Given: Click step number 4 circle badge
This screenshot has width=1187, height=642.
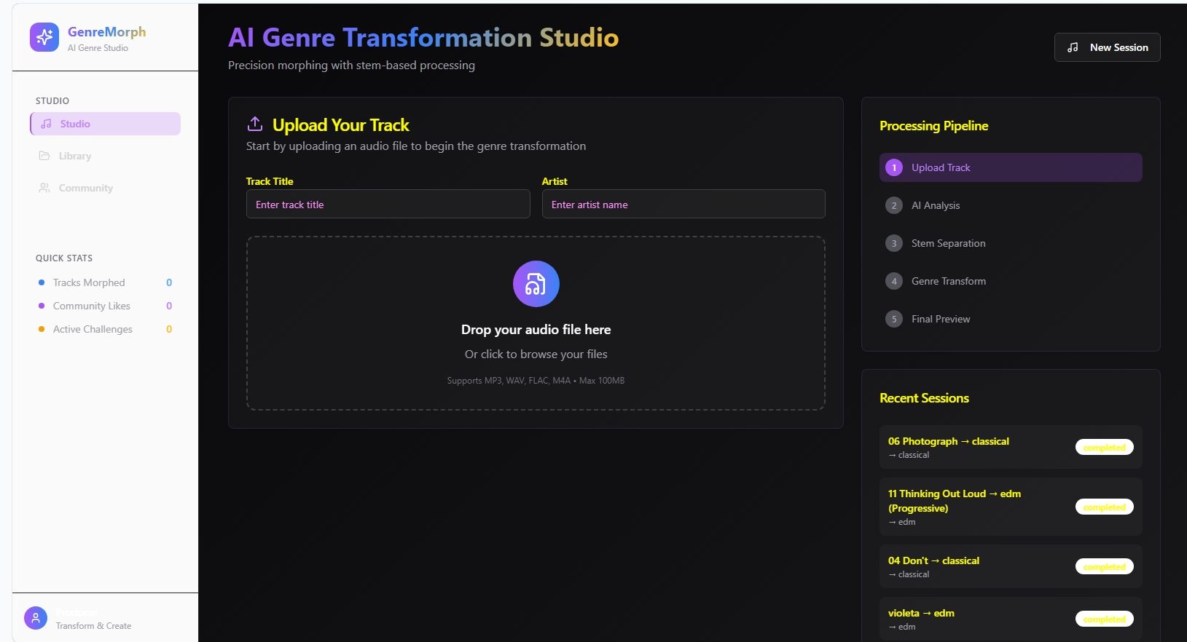Looking at the screenshot, I should point(894,281).
